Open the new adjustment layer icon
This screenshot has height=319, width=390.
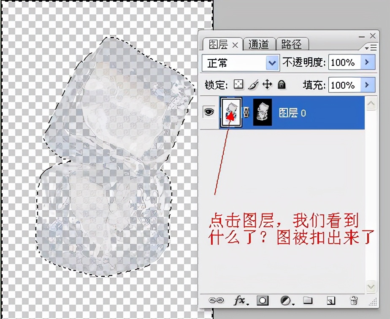point(286,300)
